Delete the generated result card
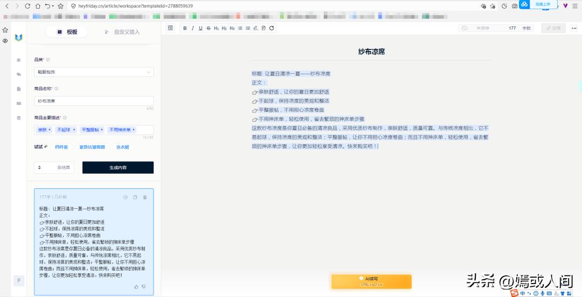Image resolution: width=582 pixels, height=297 pixels. 145,197
